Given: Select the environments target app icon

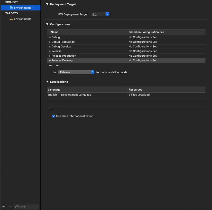Looking at the screenshot, I should 11,19.
